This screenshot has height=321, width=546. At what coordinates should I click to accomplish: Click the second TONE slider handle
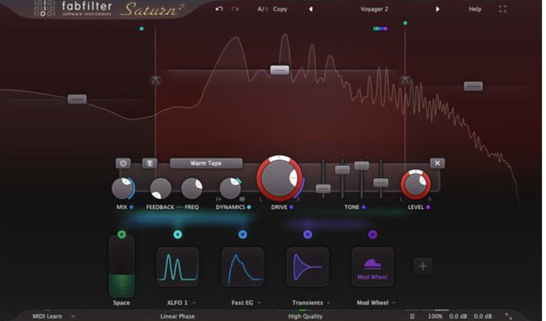[343, 170]
